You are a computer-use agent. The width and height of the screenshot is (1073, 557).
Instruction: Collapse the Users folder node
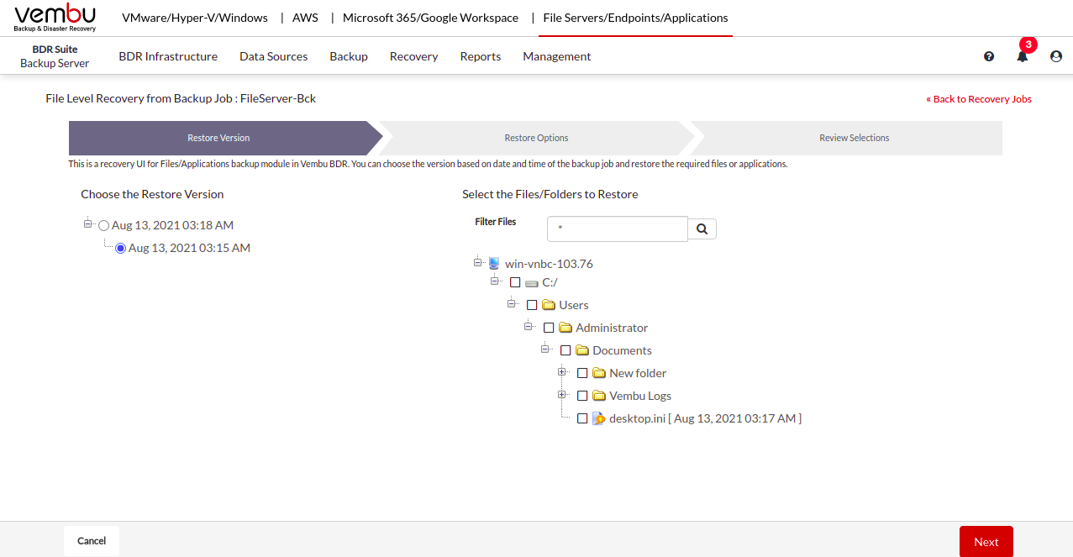click(x=511, y=302)
